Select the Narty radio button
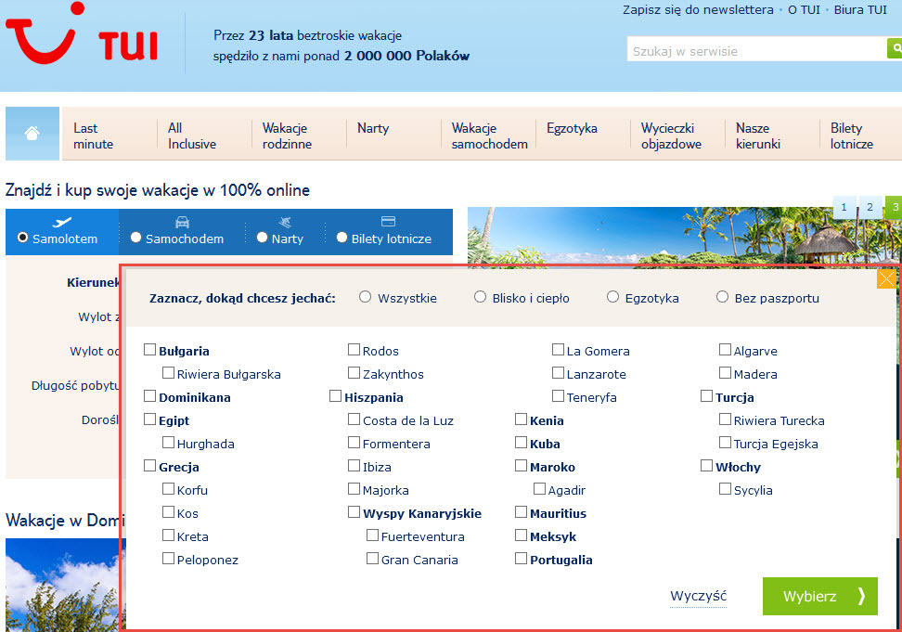The height and width of the screenshot is (632, 902). point(262,238)
